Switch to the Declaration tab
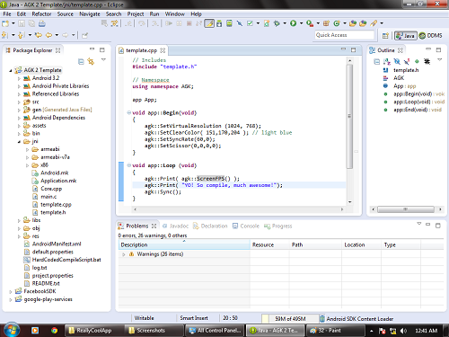The width and height of the screenshot is (449, 337). (210, 226)
